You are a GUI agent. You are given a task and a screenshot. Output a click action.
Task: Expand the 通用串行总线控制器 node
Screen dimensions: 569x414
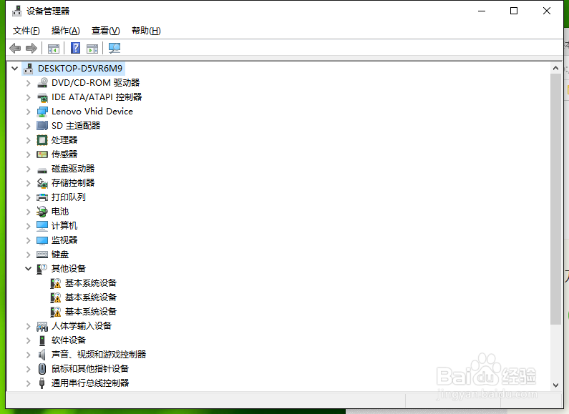tap(29, 383)
